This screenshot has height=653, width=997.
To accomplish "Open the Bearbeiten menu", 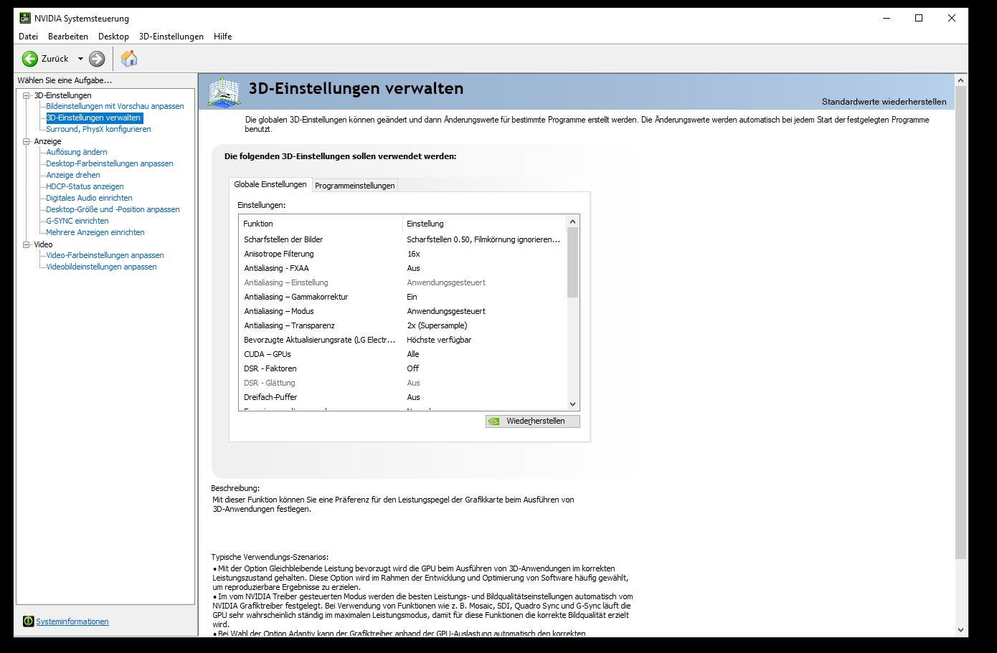I will click(68, 37).
